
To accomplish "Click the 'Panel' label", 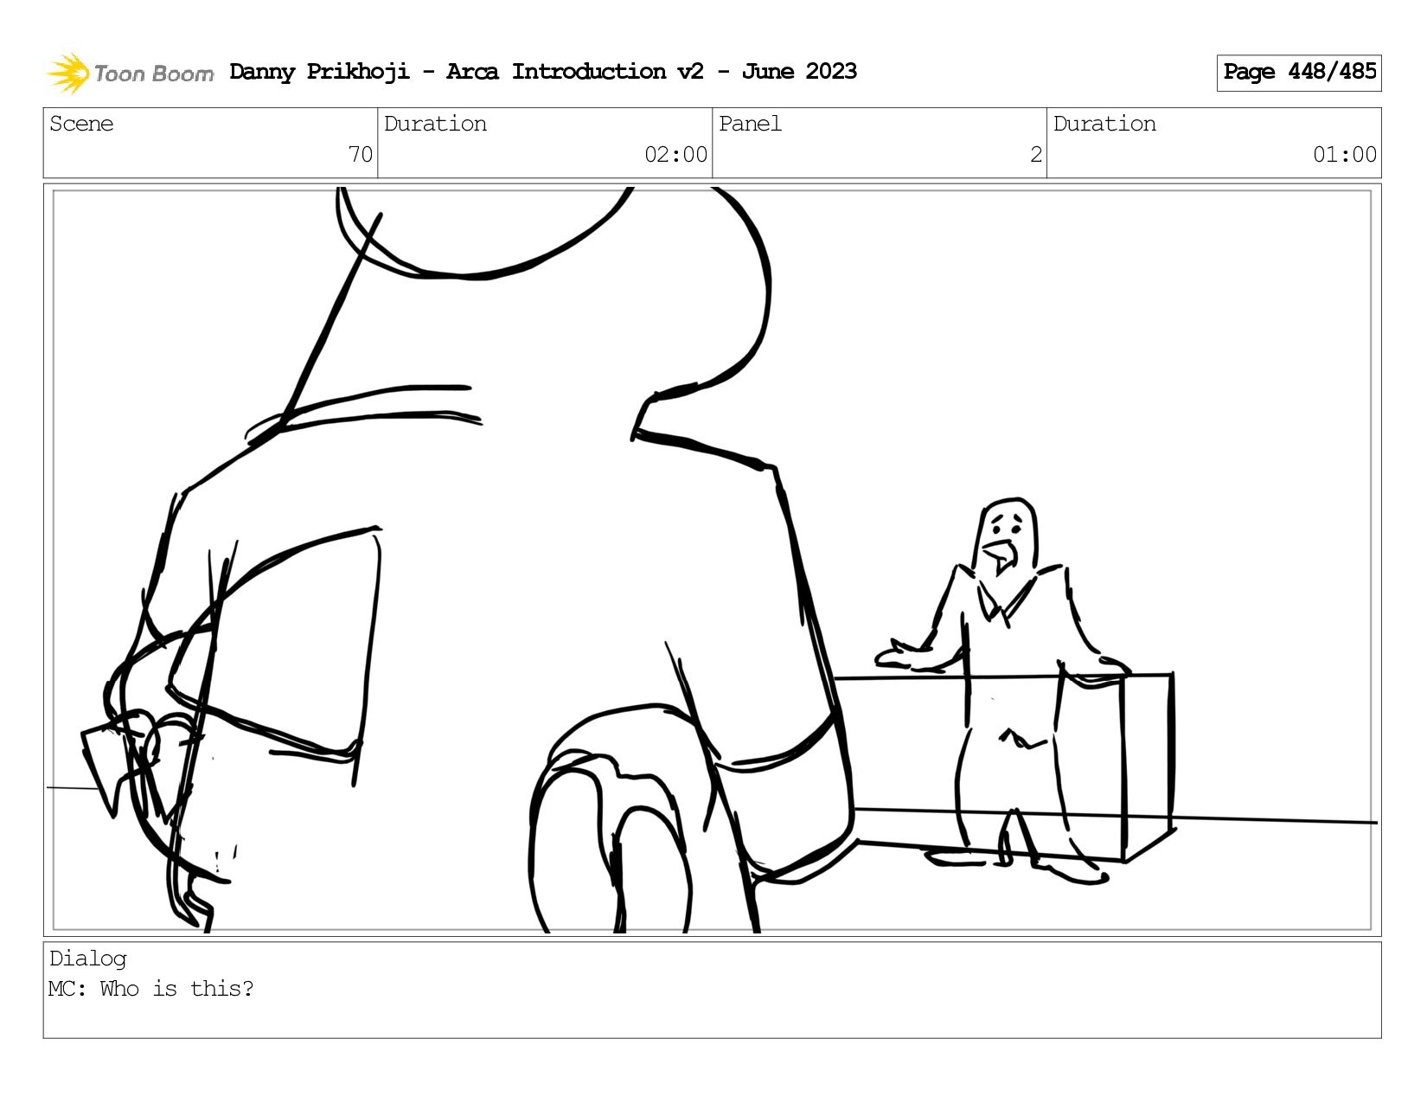I will (750, 124).
